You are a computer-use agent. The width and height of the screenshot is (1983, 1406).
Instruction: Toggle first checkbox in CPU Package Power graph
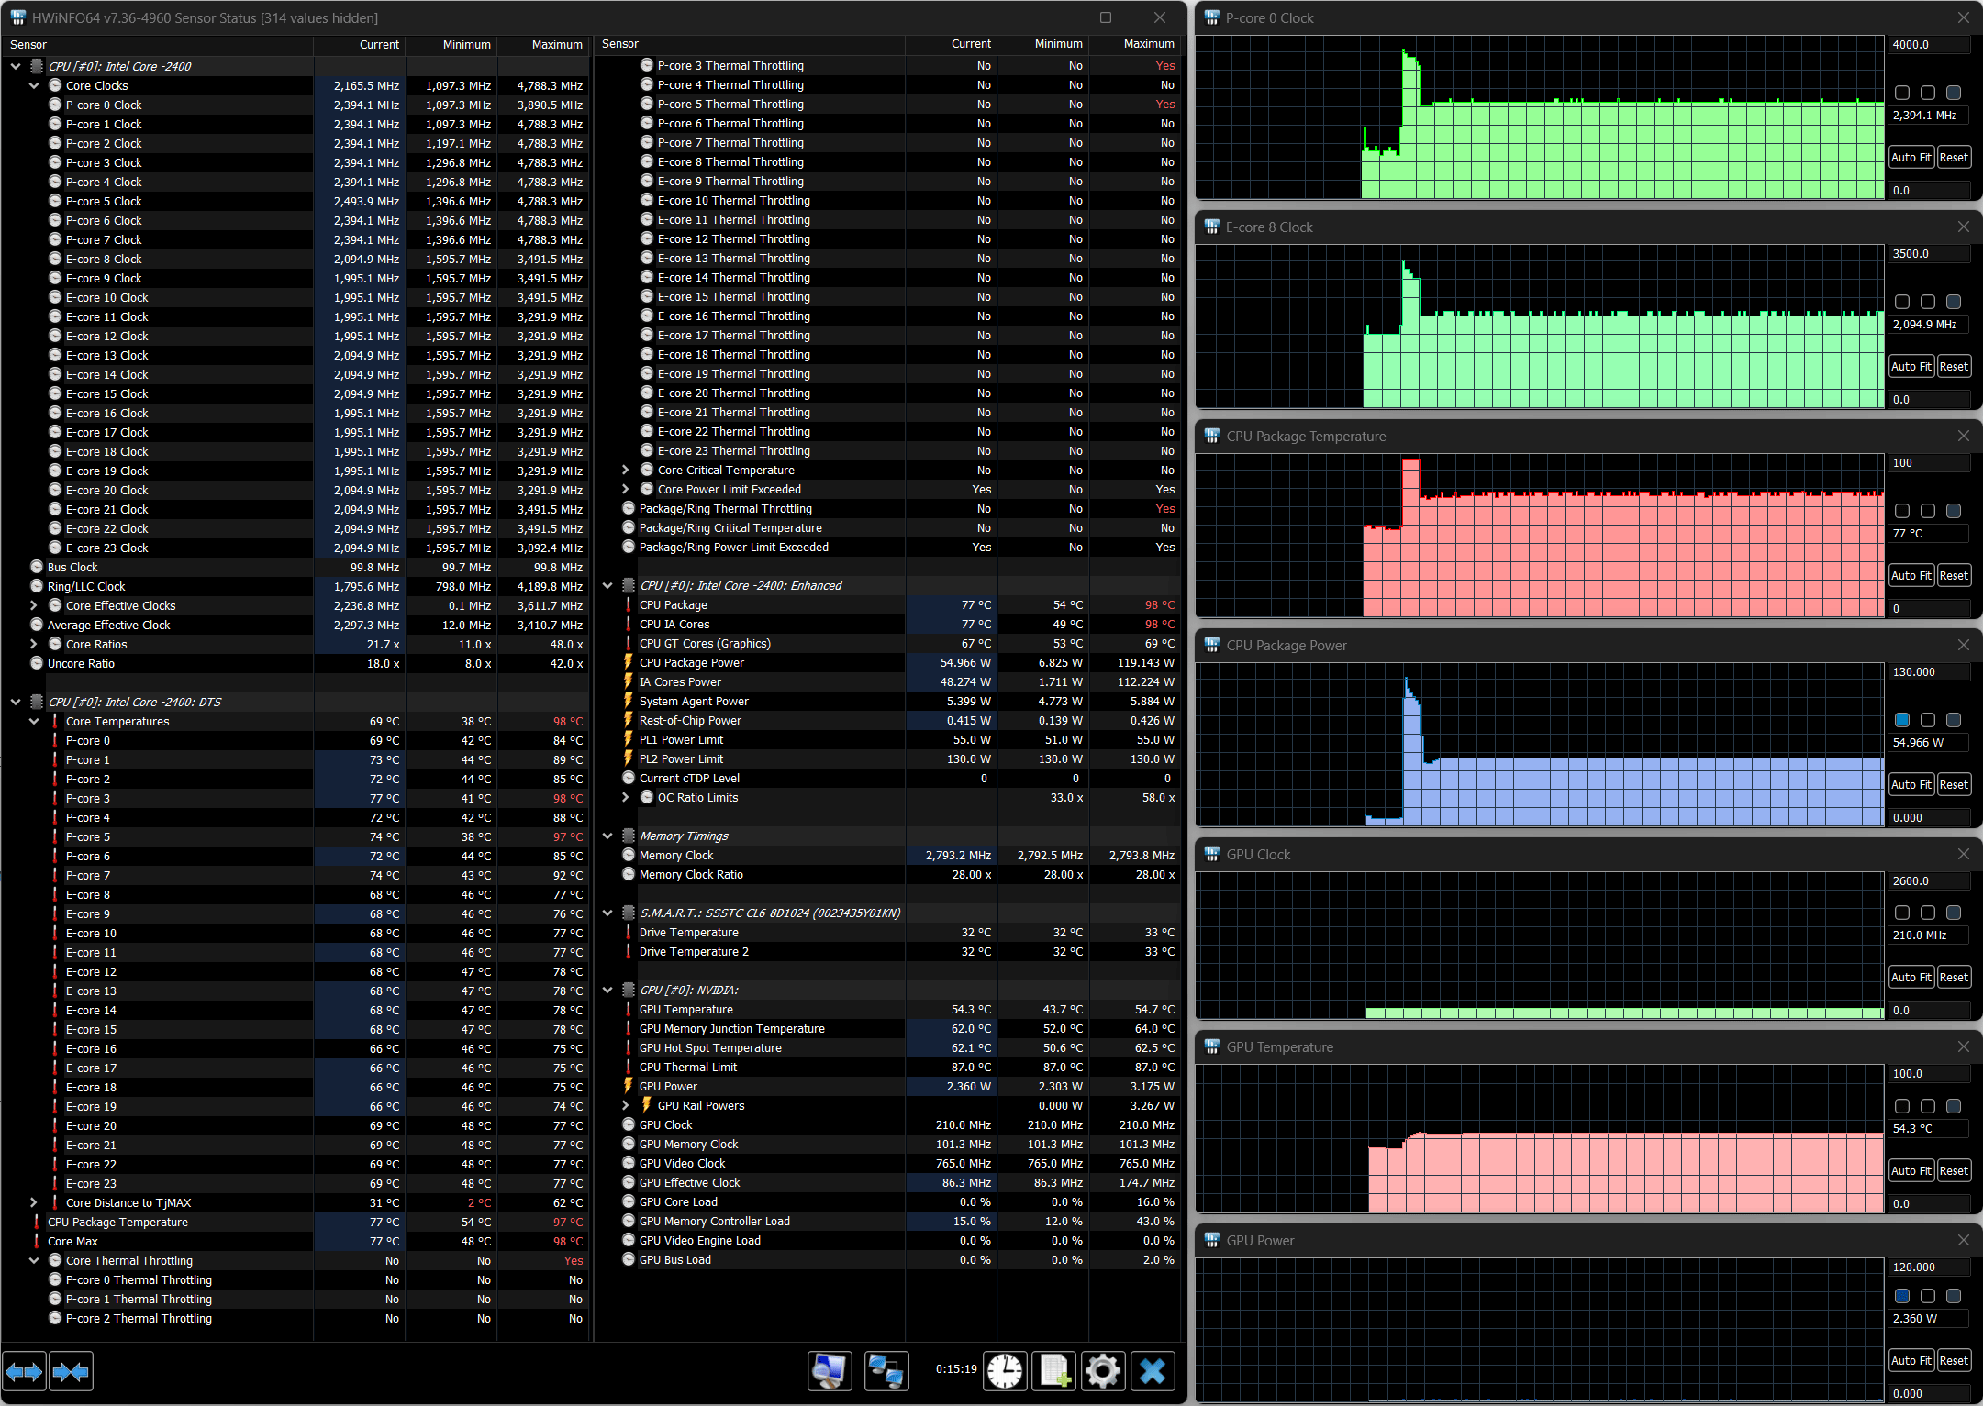(x=1902, y=720)
